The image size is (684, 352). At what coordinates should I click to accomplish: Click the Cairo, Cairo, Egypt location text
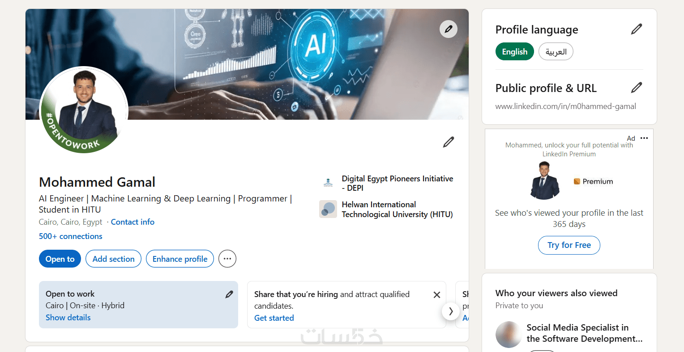[71, 222]
